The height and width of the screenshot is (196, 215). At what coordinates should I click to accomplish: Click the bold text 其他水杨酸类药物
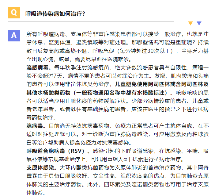(x=48, y=93)
